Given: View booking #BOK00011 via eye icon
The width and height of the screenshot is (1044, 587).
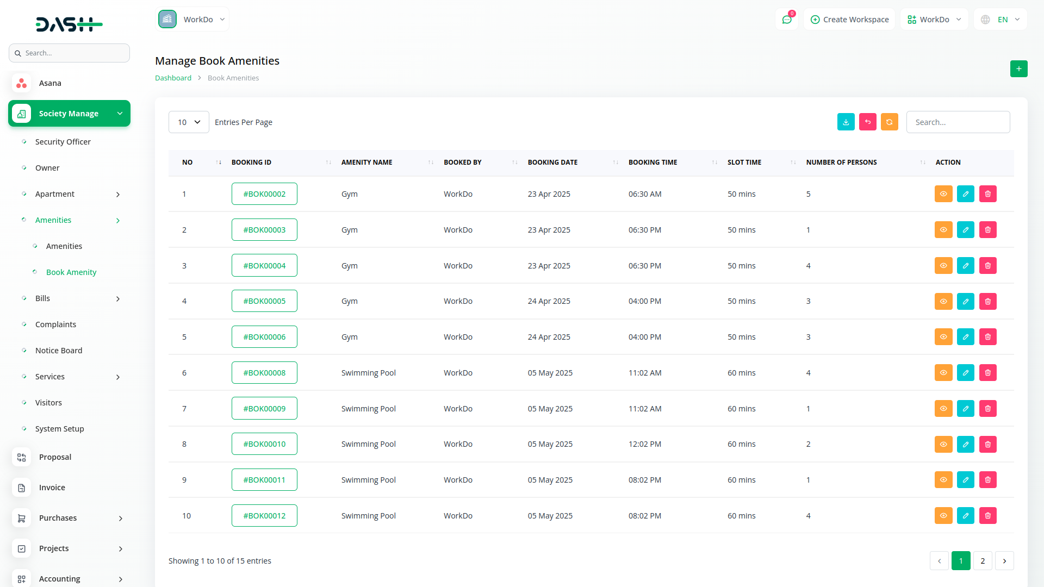Looking at the screenshot, I should coord(943,480).
